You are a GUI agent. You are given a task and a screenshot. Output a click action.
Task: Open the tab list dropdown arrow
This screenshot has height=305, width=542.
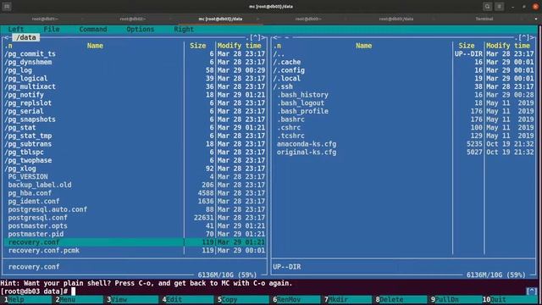pyautogui.click(x=536, y=19)
